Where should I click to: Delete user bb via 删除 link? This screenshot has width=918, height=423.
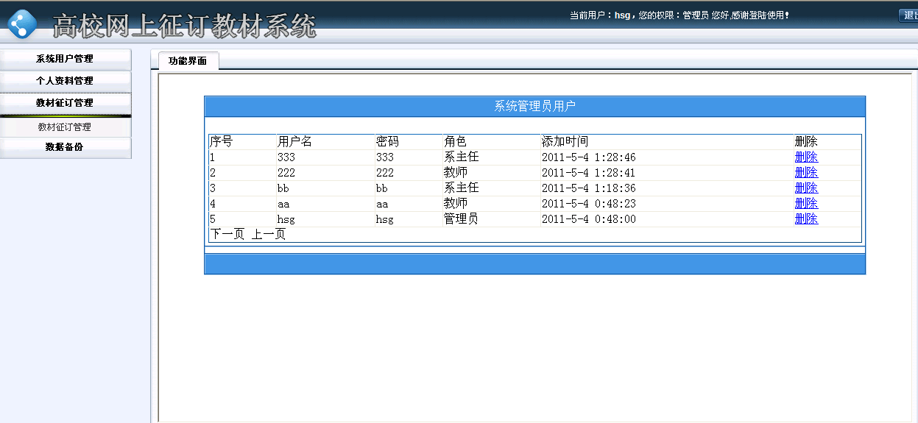point(806,188)
